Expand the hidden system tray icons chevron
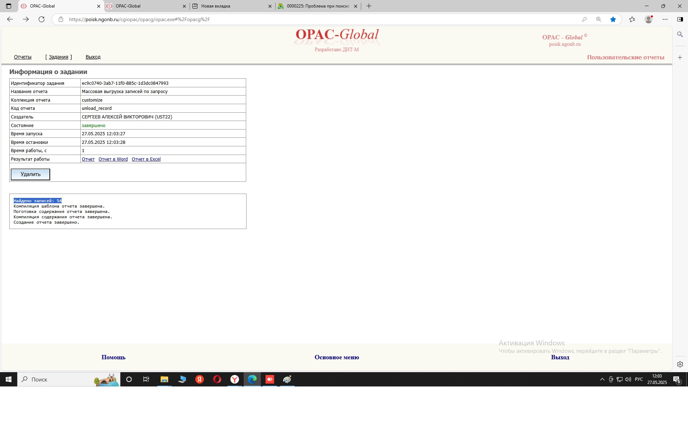This screenshot has width=688, height=443. click(x=602, y=379)
